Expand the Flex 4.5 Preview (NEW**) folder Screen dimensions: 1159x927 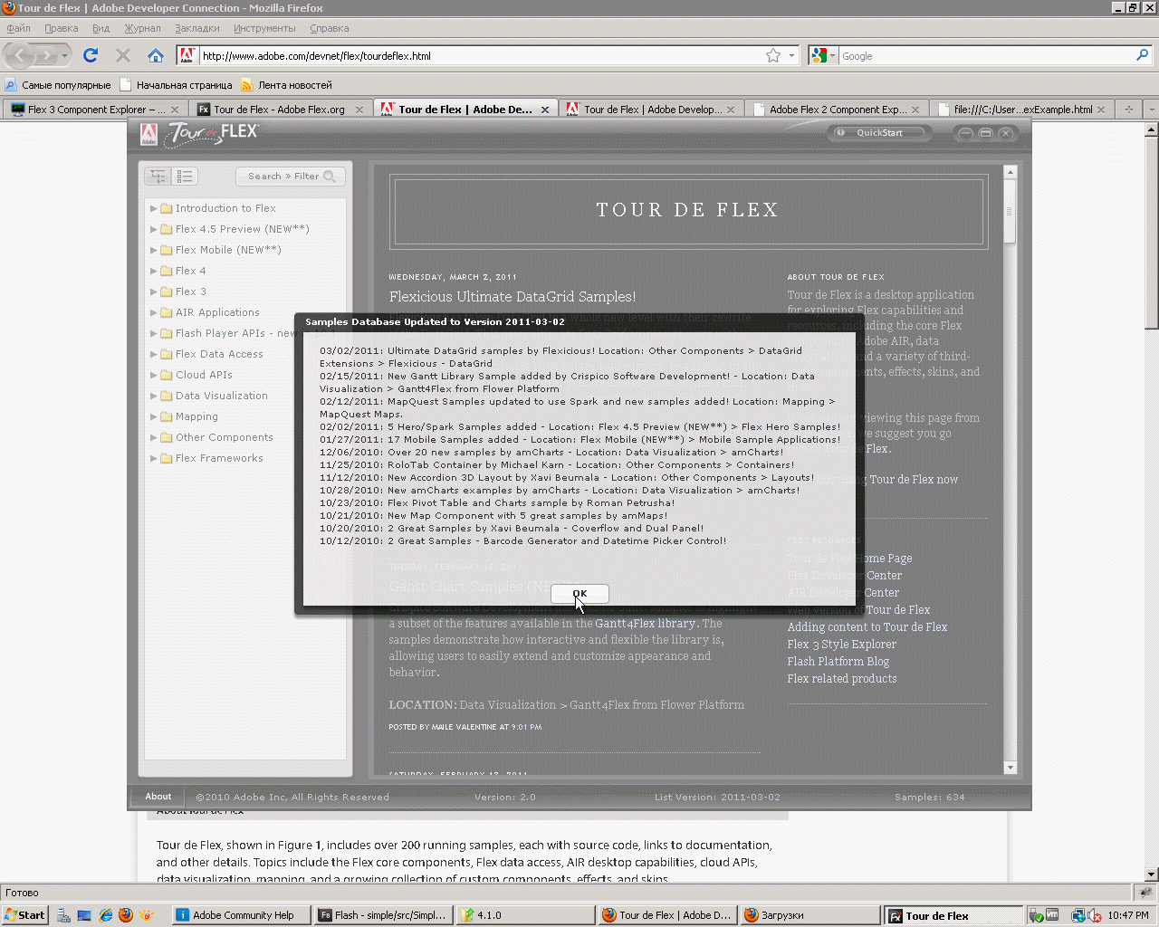[x=154, y=229]
